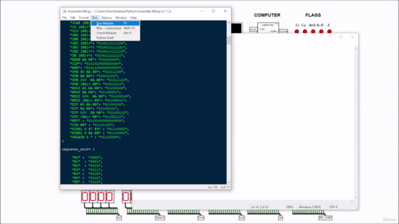399x224 pixels.
Task: Click "Ln: 155" in IDLE status bar
Action: pos(213,187)
